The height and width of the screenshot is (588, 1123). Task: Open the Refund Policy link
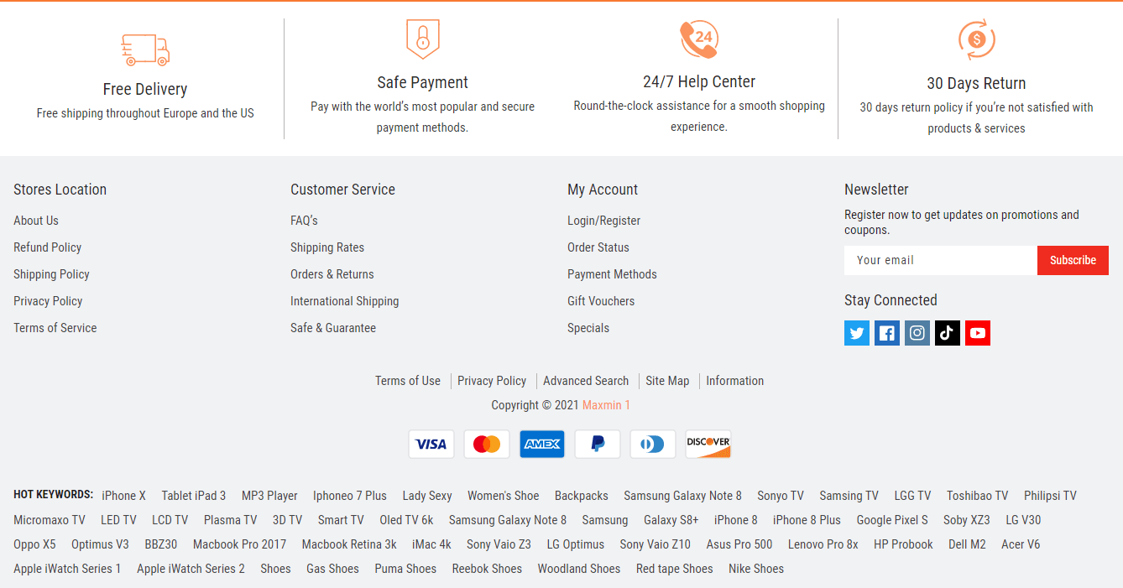tap(48, 247)
